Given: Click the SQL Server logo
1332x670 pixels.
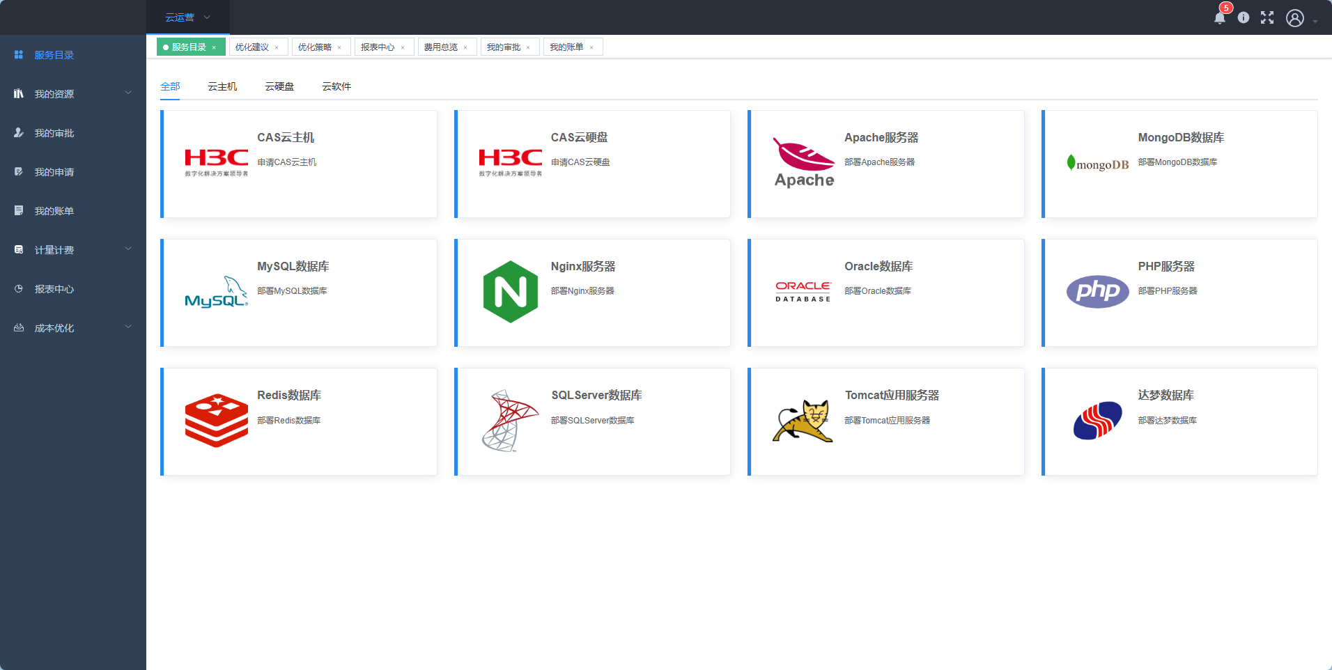Looking at the screenshot, I should pyautogui.click(x=511, y=421).
